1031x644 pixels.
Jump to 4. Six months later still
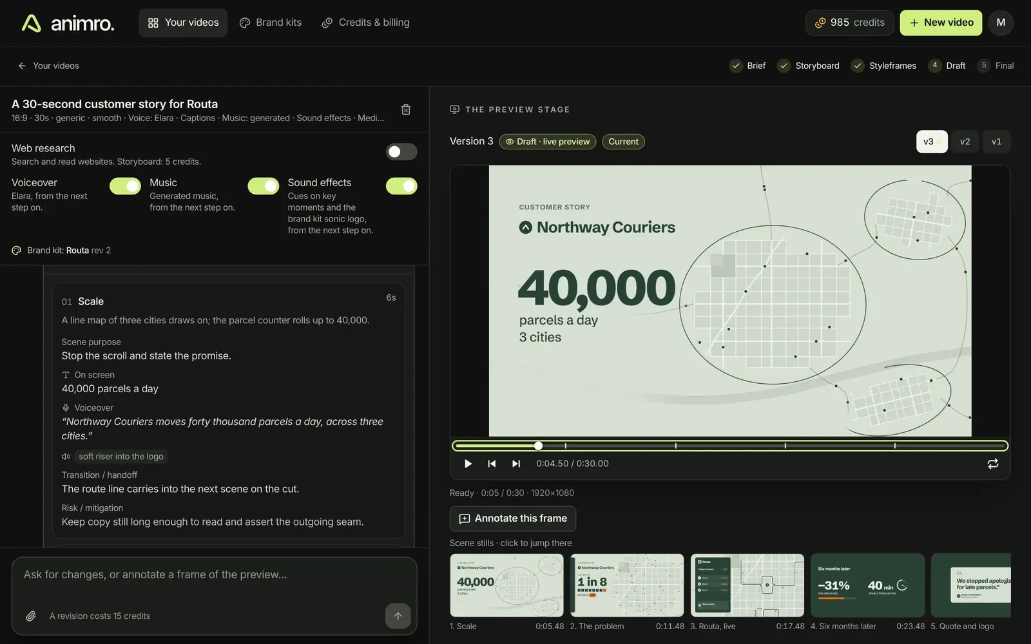[867, 585]
